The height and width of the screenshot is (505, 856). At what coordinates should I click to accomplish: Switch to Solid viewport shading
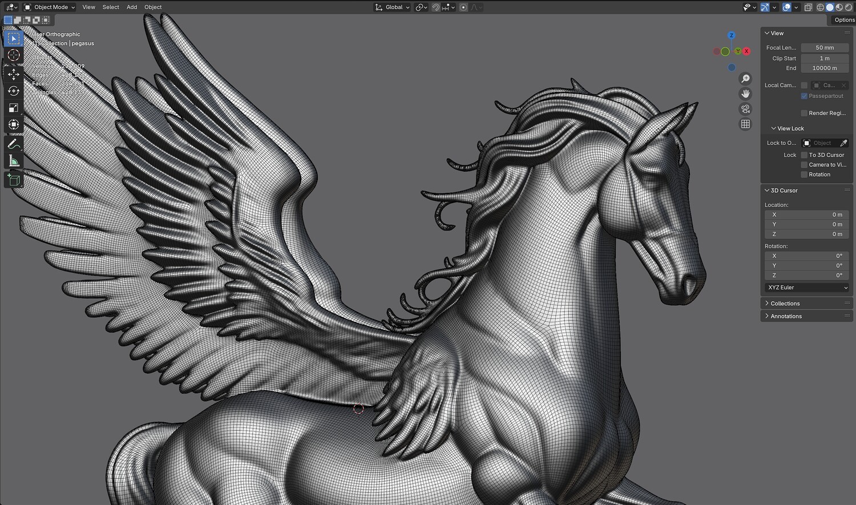pos(830,7)
